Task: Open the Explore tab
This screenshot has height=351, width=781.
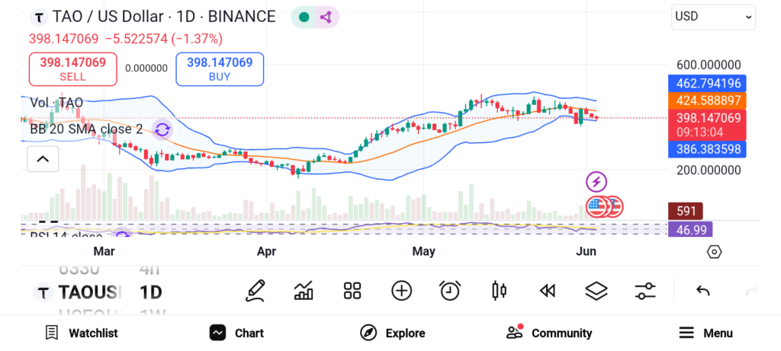Action: (393, 333)
